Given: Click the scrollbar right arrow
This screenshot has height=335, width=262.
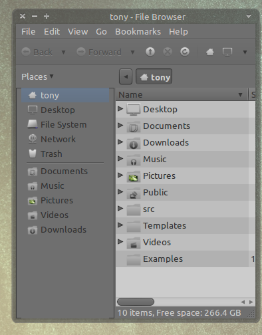Looking at the screenshot, I should click(x=251, y=302).
